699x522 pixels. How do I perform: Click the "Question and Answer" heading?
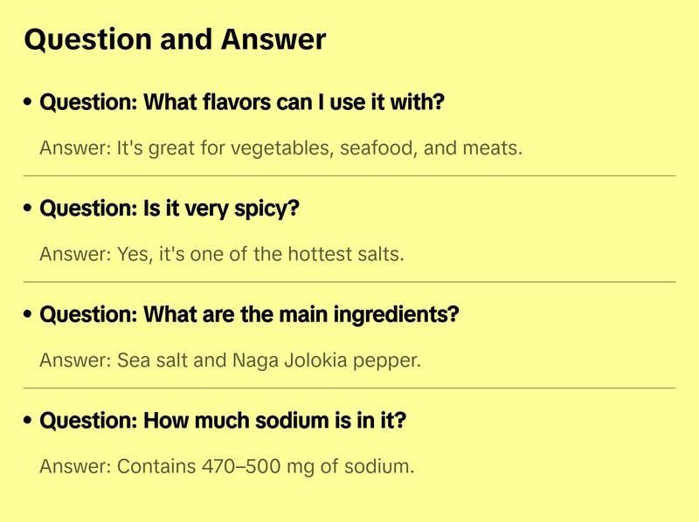pyautogui.click(x=175, y=39)
